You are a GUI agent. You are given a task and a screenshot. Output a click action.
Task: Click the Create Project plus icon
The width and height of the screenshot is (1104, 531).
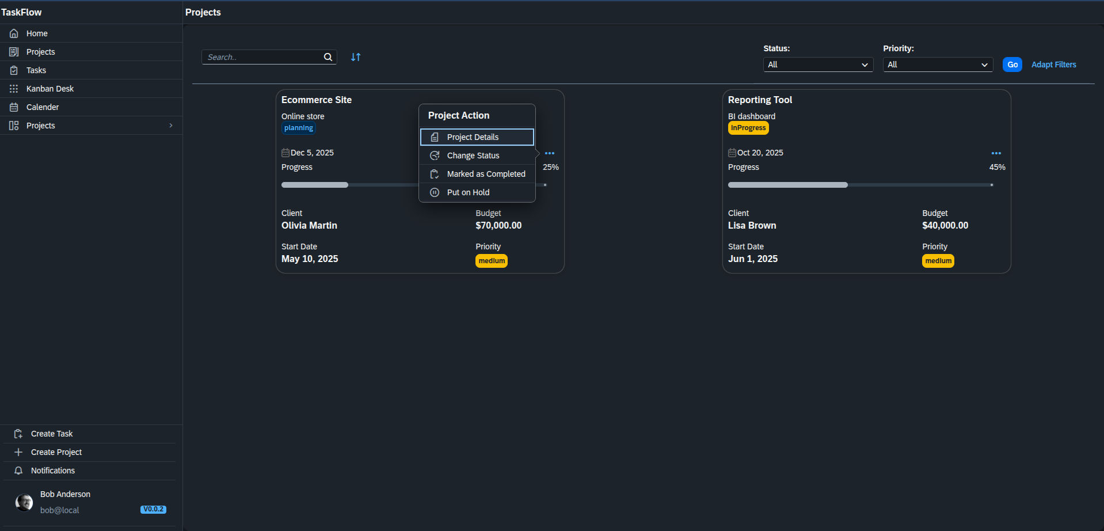18,452
